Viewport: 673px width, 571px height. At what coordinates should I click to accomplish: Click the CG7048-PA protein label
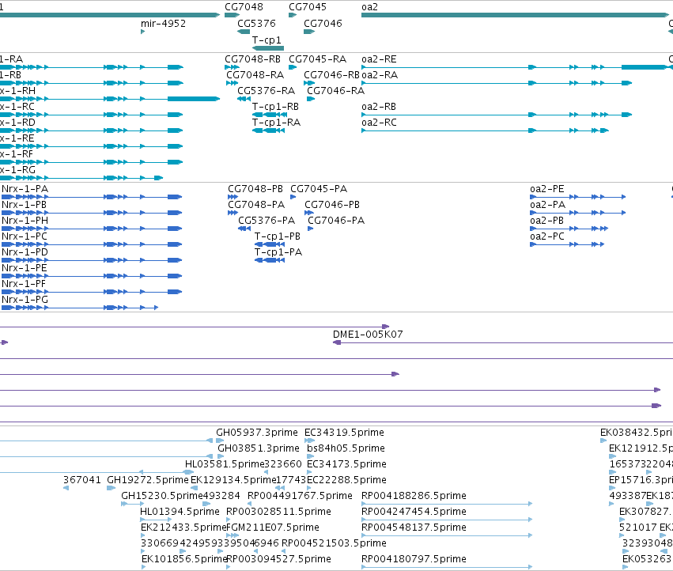[256, 205]
